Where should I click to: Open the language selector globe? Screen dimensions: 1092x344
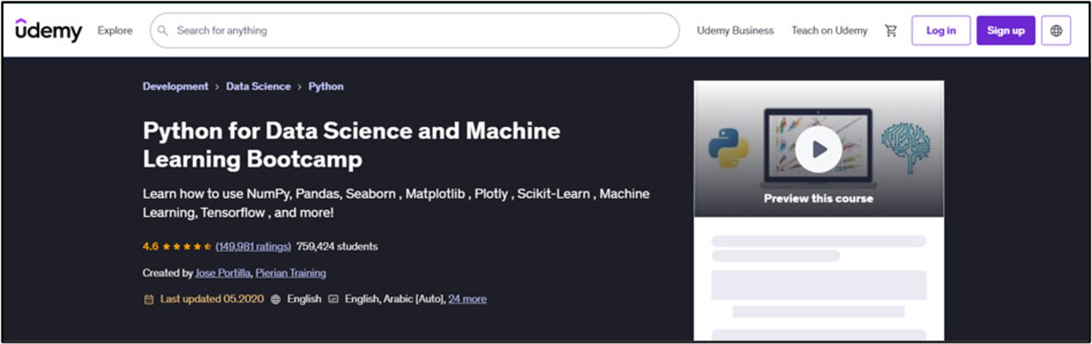pyautogui.click(x=1056, y=31)
